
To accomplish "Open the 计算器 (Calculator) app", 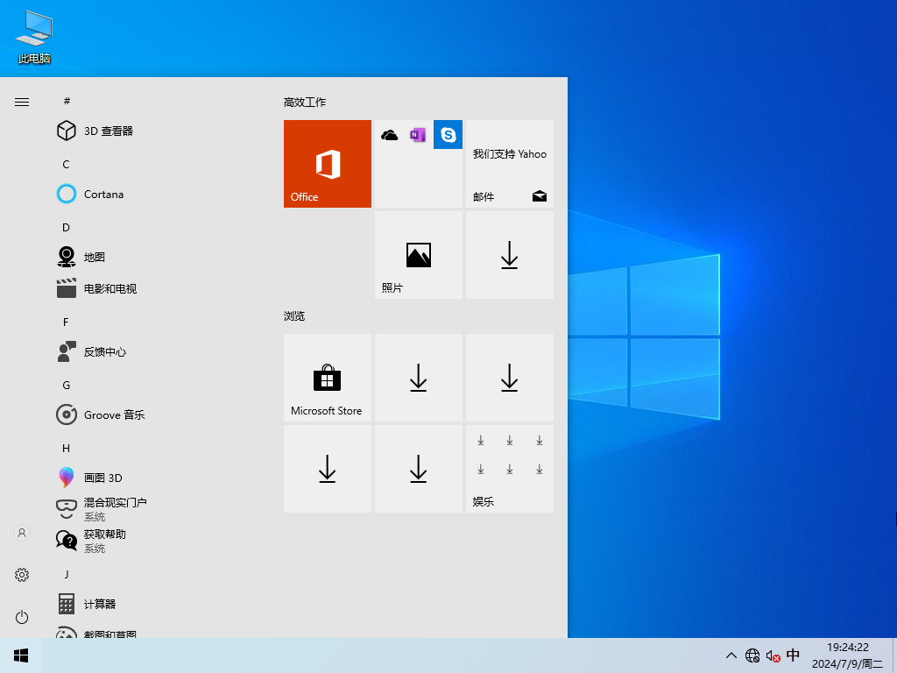I will (x=100, y=604).
